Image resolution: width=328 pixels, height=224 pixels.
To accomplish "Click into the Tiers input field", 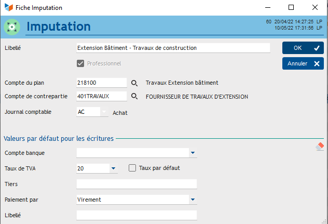I will tap(136, 184).
